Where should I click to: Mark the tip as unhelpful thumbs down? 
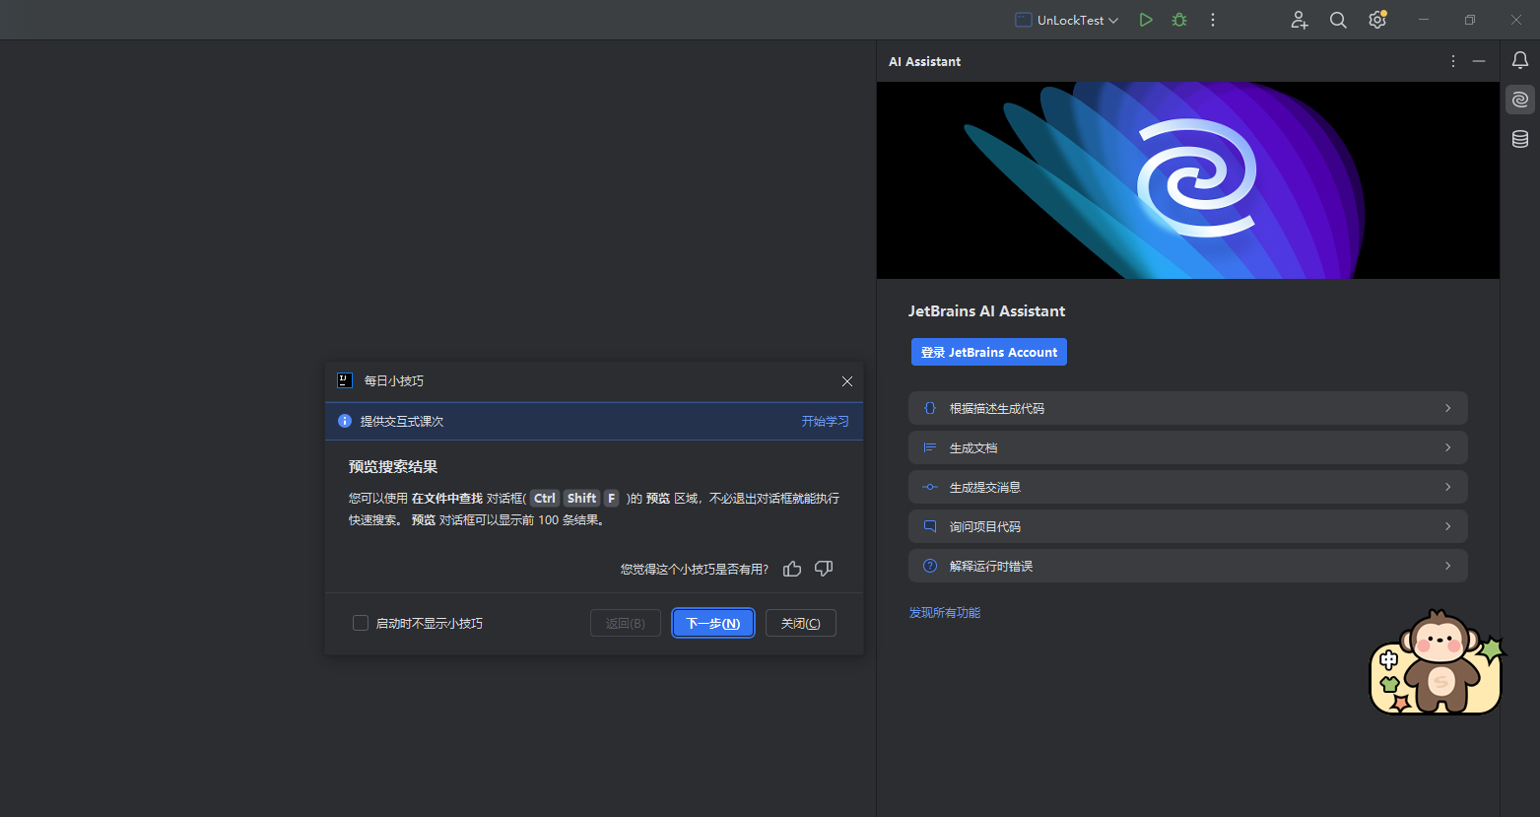click(824, 569)
